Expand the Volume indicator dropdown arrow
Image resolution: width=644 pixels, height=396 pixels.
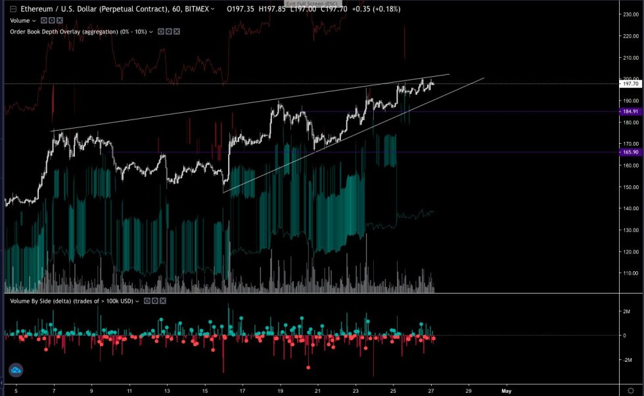pos(32,20)
